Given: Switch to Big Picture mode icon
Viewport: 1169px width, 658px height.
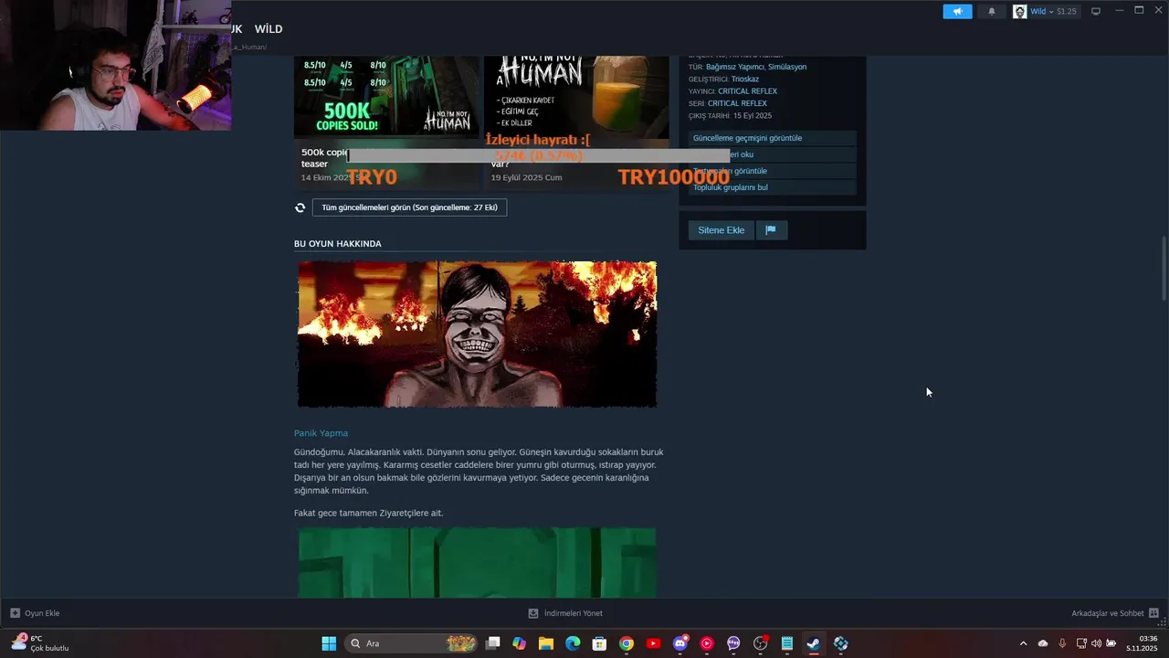Looking at the screenshot, I should coord(1096,11).
